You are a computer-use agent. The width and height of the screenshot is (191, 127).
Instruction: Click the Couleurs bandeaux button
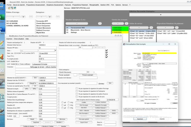pyautogui.click(x=101, y=102)
